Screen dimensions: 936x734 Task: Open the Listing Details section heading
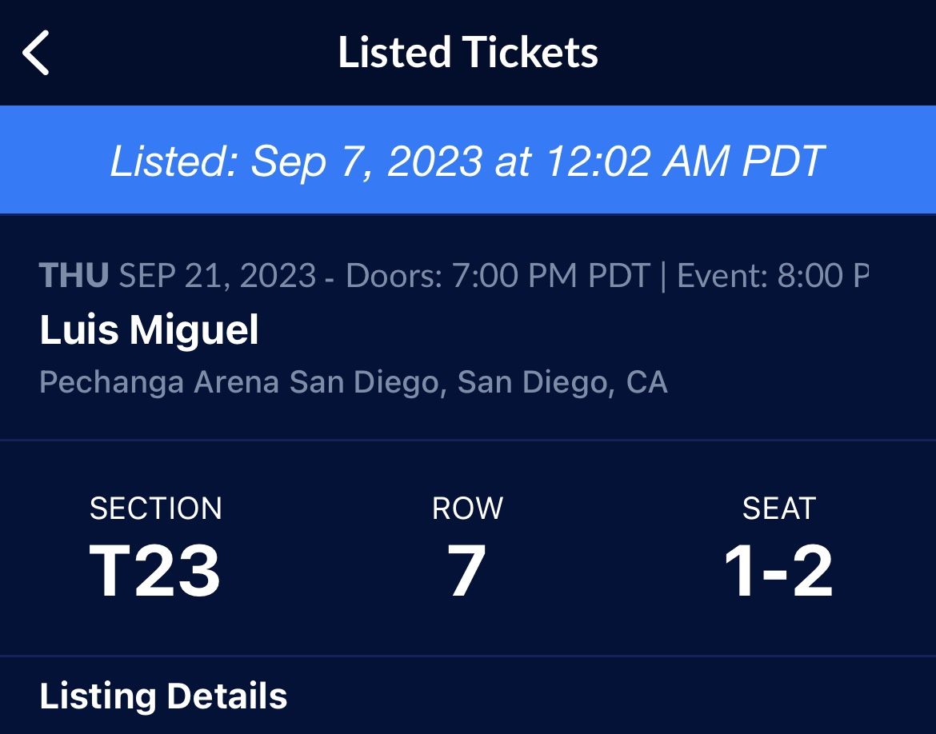point(163,696)
